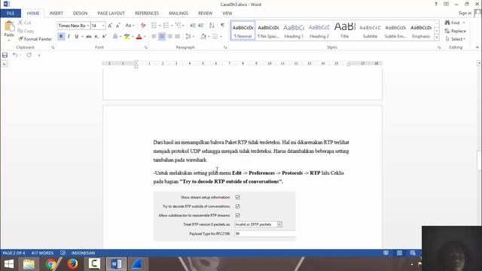Toggle Show/Hide paragraph marks

pos(223,26)
